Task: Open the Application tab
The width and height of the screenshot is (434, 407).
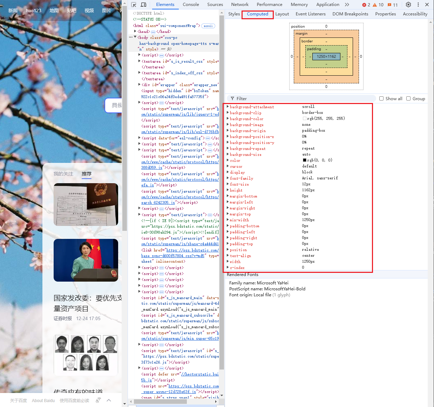Action: 328,5
